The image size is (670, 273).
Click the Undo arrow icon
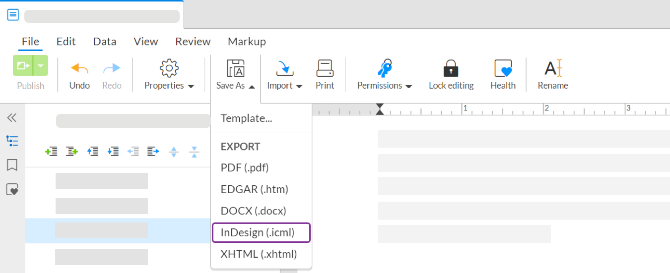[79, 68]
